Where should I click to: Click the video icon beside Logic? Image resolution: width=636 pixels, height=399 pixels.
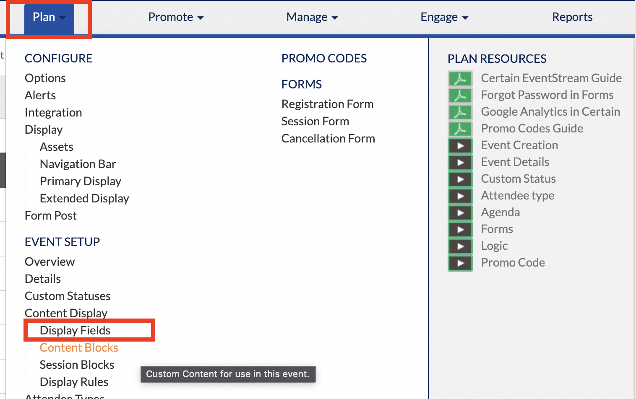(460, 246)
